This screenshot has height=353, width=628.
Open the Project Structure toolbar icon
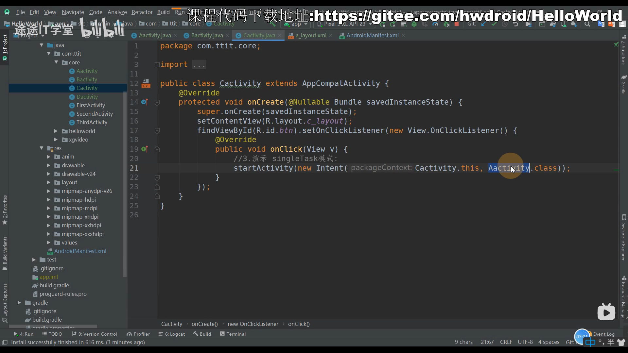click(x=528, y=24)
